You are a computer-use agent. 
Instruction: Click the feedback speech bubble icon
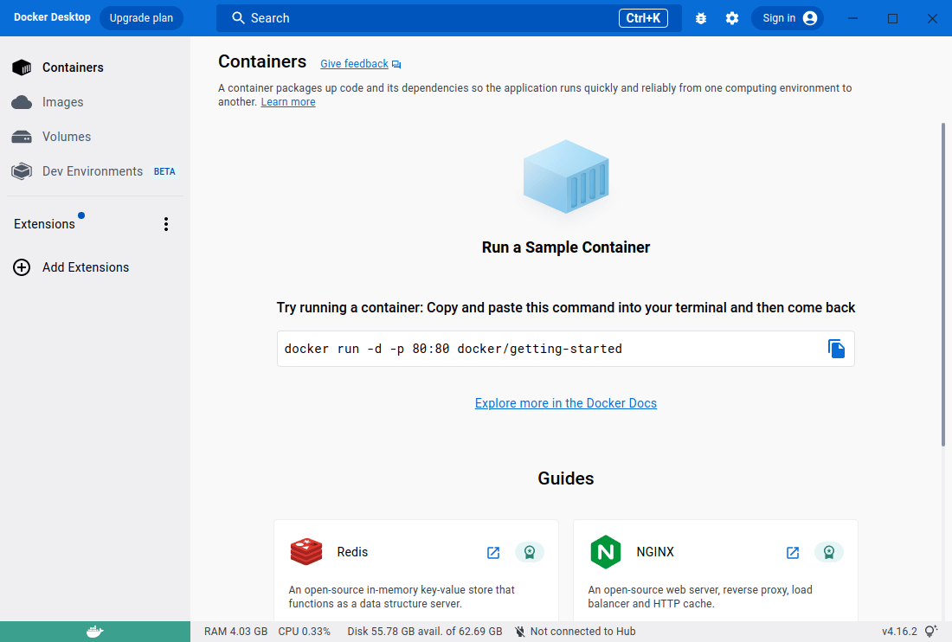tap(396, 64)
